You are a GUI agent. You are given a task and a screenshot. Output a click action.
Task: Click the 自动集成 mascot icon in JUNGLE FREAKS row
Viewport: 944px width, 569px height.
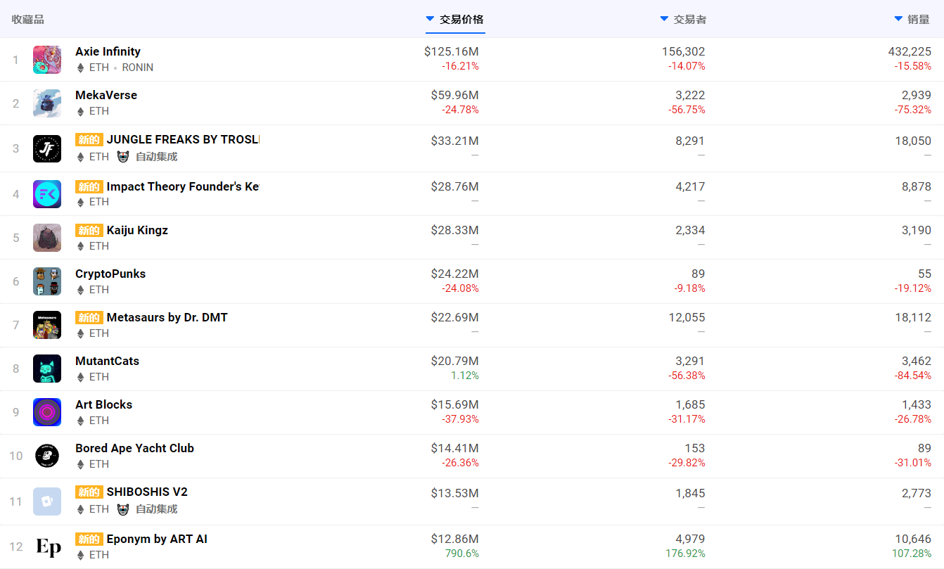pos(123,157)
